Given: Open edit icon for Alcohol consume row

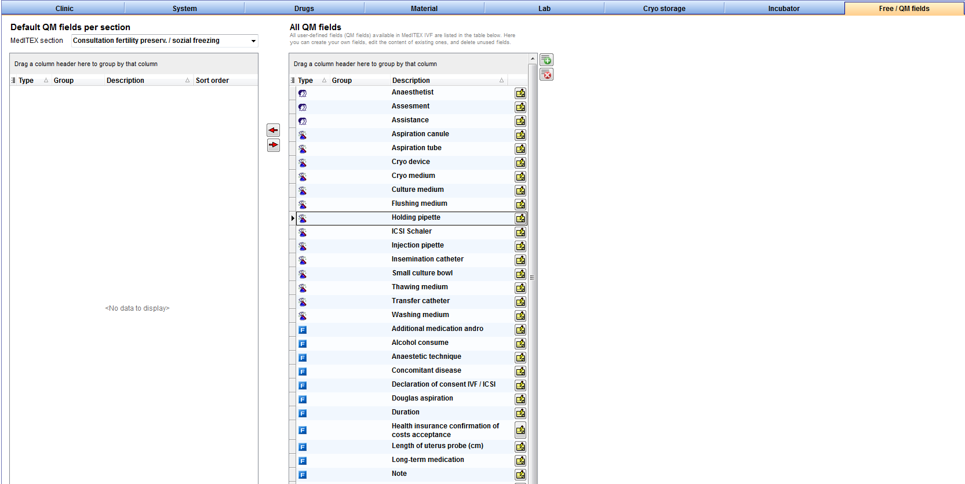Looking at the screenshot, I should pos(520,344).
